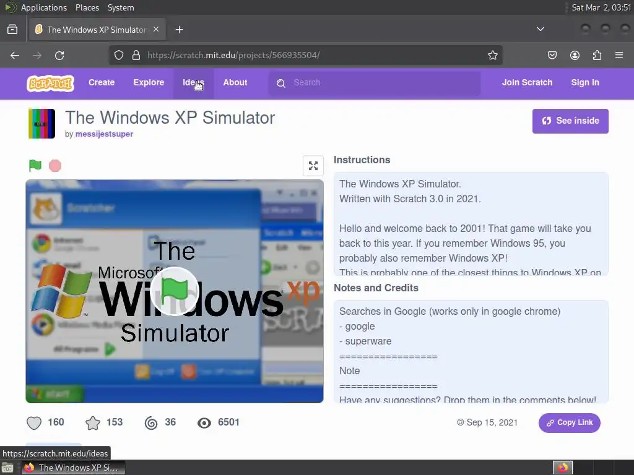Click the Sign in link
The height and width of the screenshot is (475, 634).
(584, 82)
